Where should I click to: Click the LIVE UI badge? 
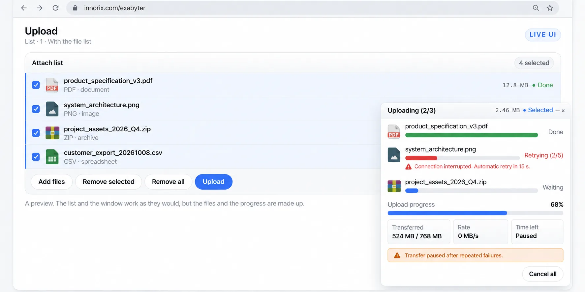[543, 35]
